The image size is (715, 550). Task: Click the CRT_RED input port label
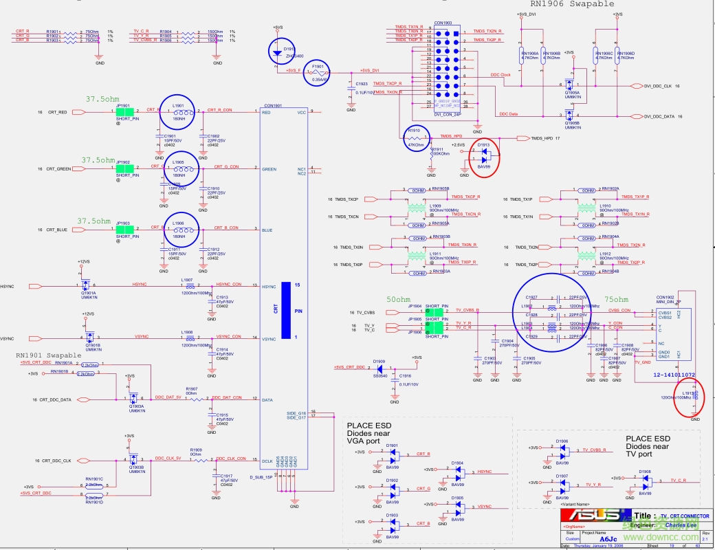point(58,112)
